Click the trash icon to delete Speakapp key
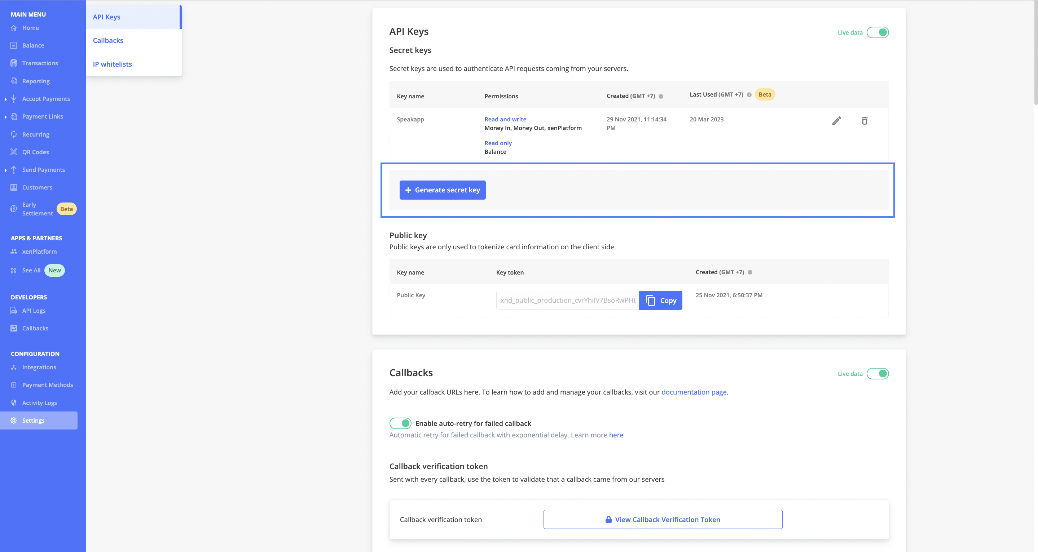 pos(865,120)
